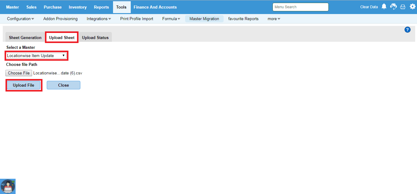Switch to the Upload Status tab

tap(95, 38)
